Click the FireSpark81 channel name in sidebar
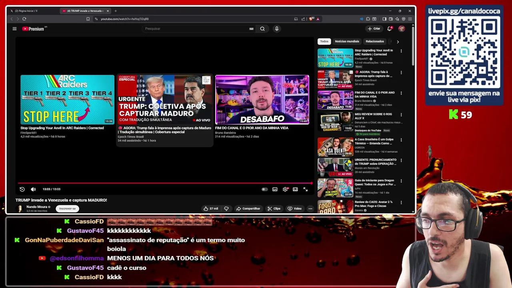 click(361, 59)
